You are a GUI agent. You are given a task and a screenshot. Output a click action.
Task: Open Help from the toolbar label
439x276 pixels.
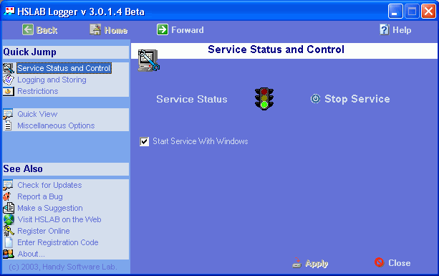click(x=402, y=30)
